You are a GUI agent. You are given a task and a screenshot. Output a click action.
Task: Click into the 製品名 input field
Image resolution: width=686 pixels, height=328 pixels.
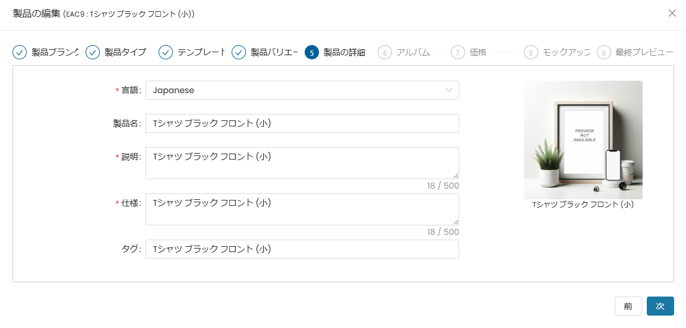click(x=302, y=123)
